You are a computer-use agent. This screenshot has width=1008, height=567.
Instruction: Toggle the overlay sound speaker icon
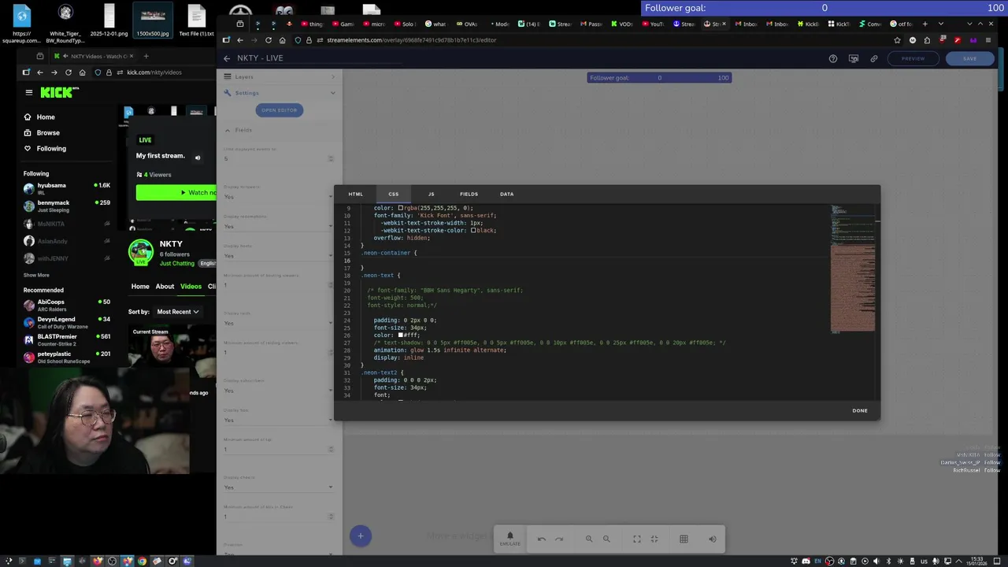tap(713, 539)
